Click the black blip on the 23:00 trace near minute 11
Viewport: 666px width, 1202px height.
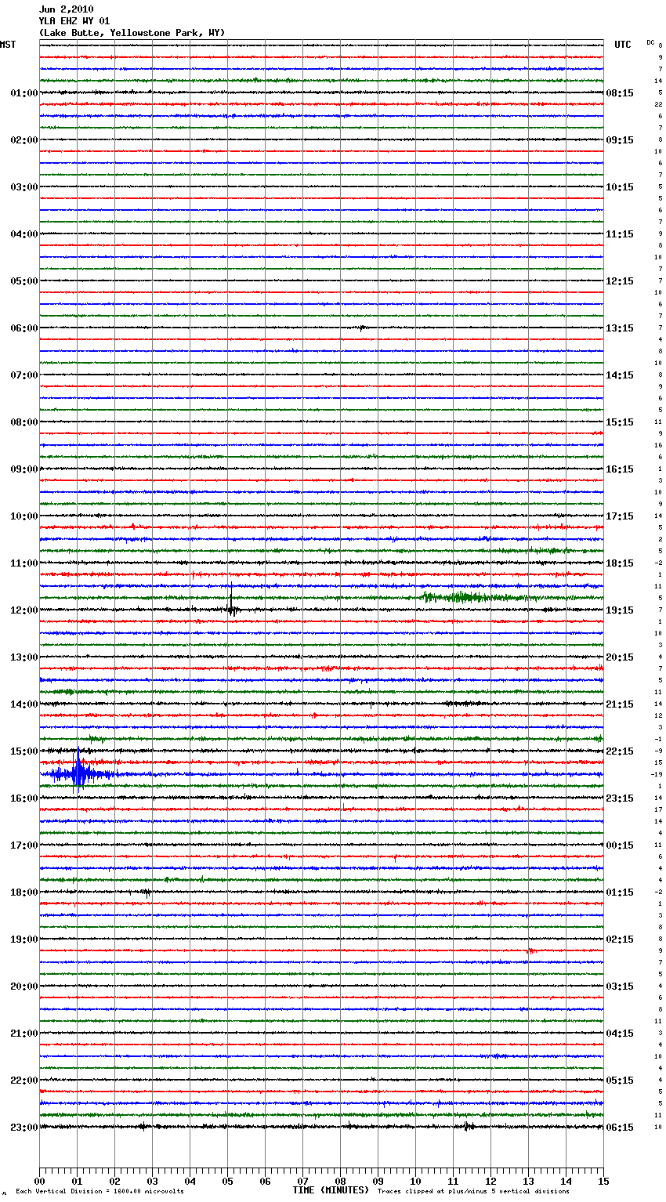point(468,1128)
